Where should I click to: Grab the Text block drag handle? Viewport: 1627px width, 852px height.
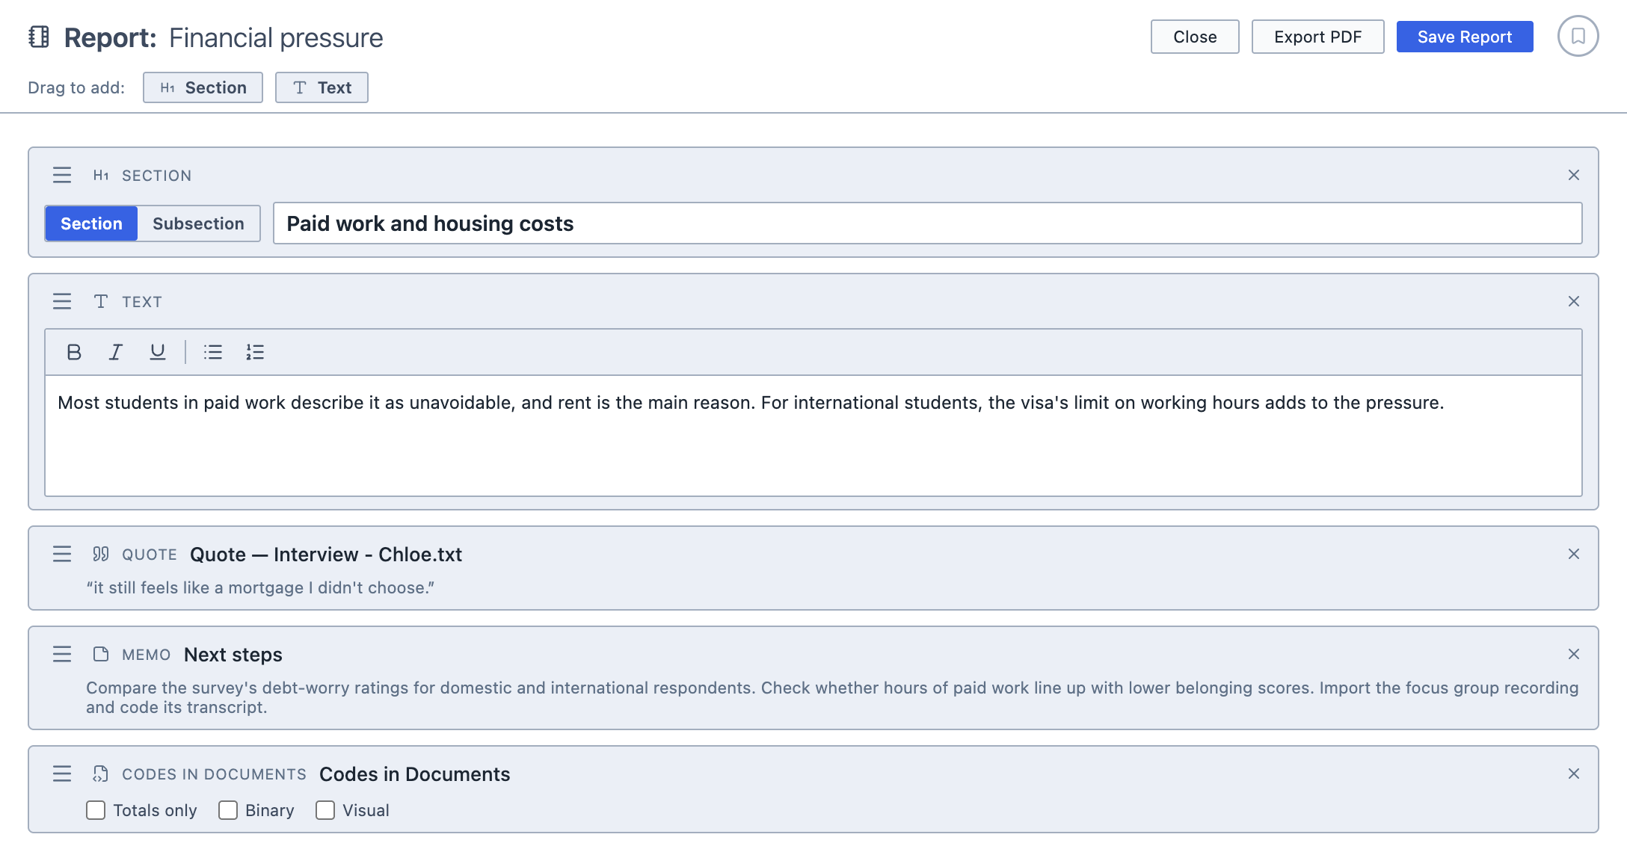[62, 301]
